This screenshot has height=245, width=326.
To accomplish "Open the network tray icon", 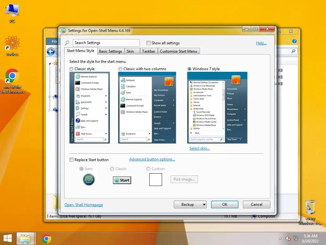I will coord(296,238).
